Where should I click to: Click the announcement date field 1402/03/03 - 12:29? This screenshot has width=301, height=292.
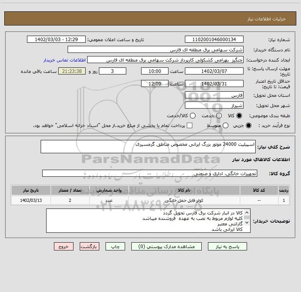pyautogui.click(x=56, y=39)
